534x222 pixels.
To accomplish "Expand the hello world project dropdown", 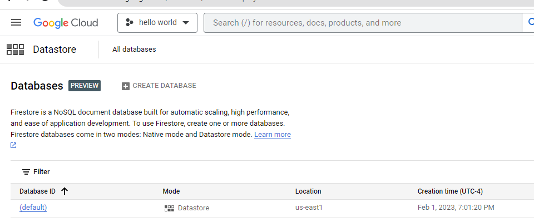I will tap(157, 23).
